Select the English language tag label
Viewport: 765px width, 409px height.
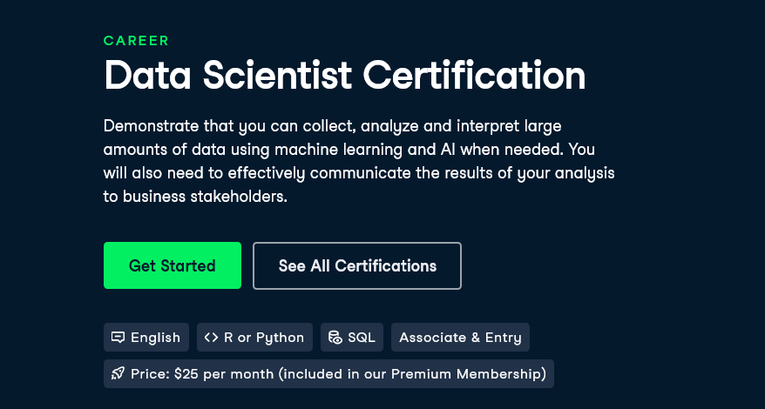click(x=155, y=338)
